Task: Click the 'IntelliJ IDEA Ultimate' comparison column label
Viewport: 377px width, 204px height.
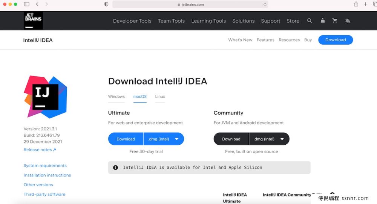Action: coord(235,198)
